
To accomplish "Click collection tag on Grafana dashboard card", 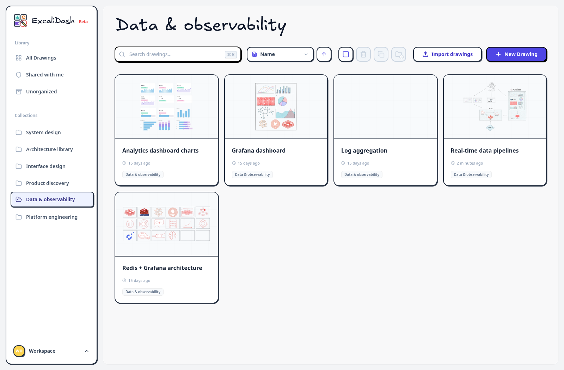I will coord(252,174).
